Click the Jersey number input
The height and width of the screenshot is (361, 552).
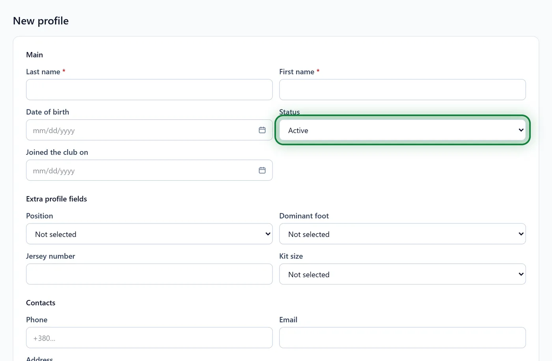click(x=149, y=274)
